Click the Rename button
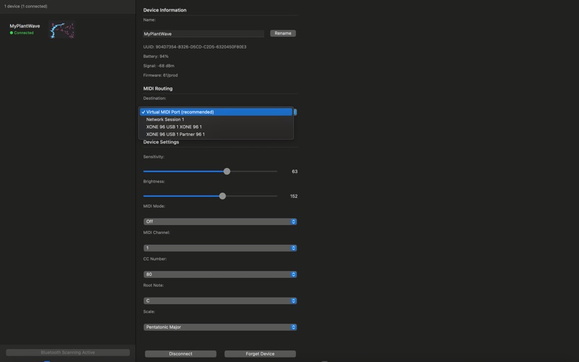Image resolution: width=579 pixels, height=362 pixels. click(283, 33)
